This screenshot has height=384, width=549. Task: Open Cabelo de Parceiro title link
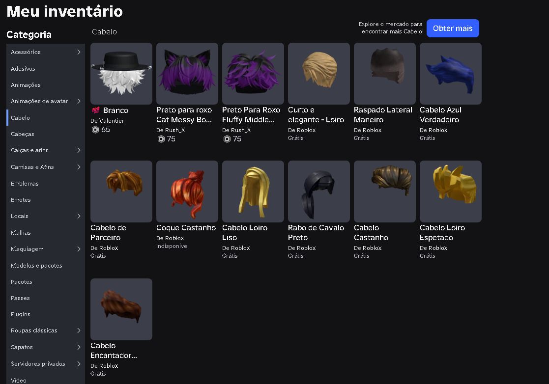[108, 233]
